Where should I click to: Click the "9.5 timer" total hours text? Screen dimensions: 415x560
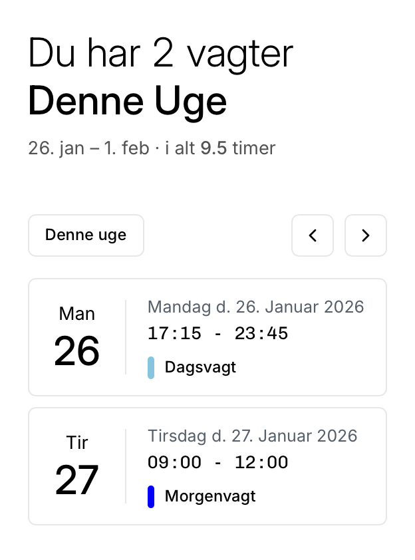(x=238, y=148)
